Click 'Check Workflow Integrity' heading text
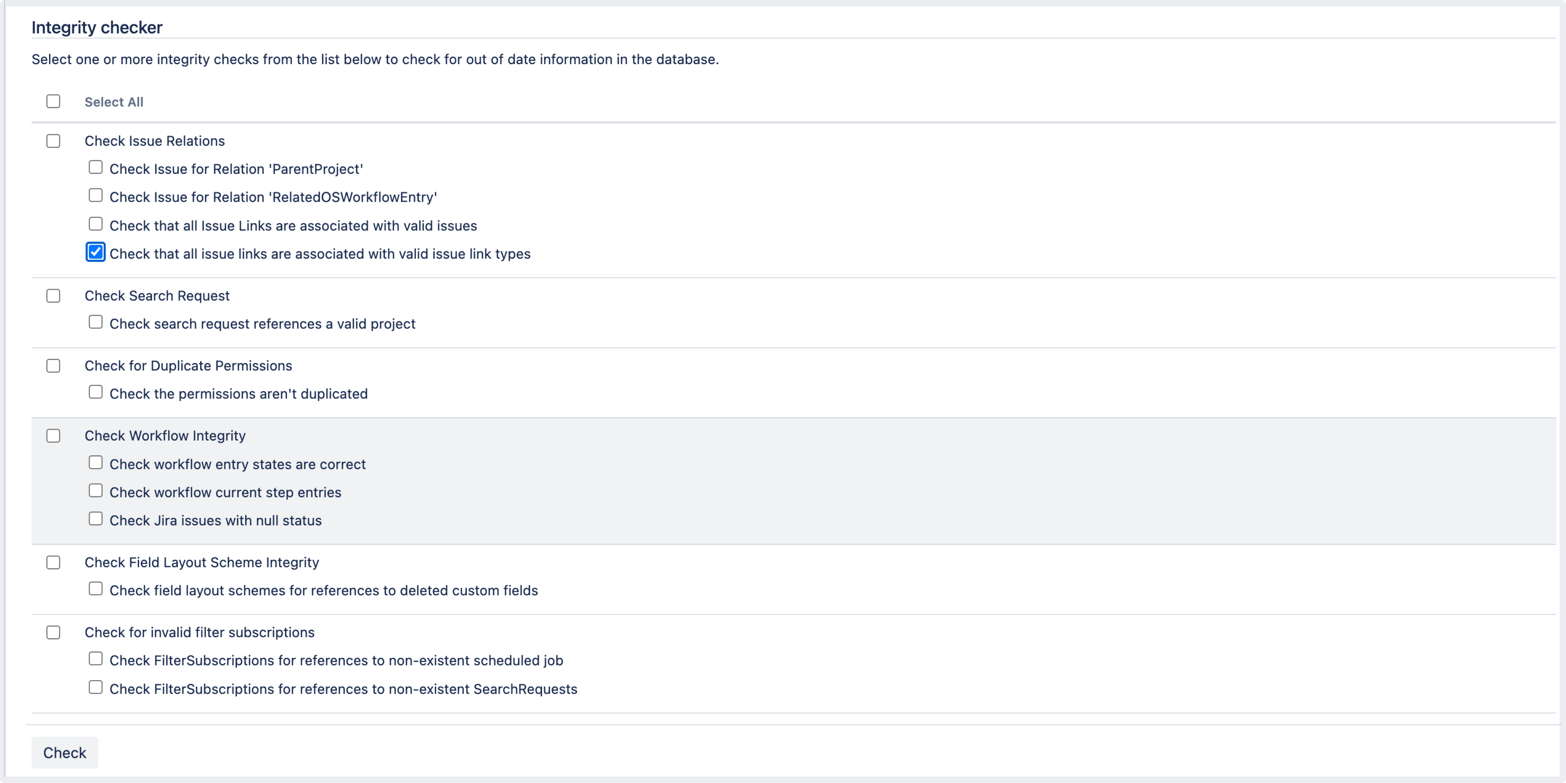The height and width of the screenshot is (783, 1566). tap(165, 436)
